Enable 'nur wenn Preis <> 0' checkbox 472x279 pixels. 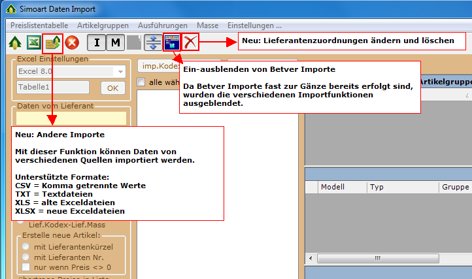(25, 267)
